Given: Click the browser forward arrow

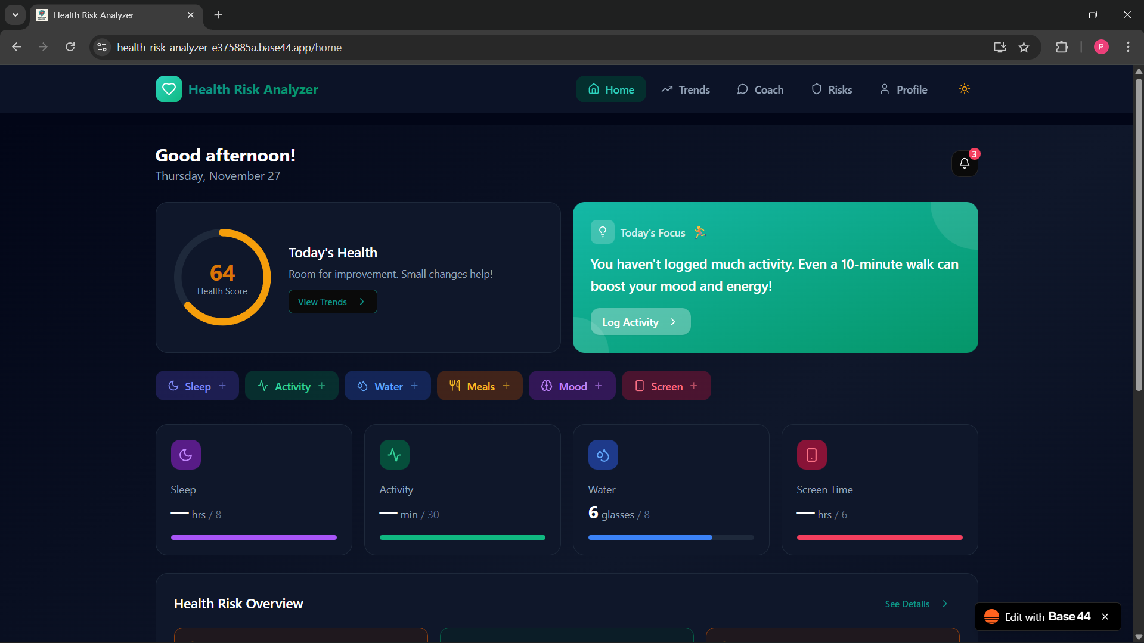Looking at the screenshot, I should coord(43,47).
